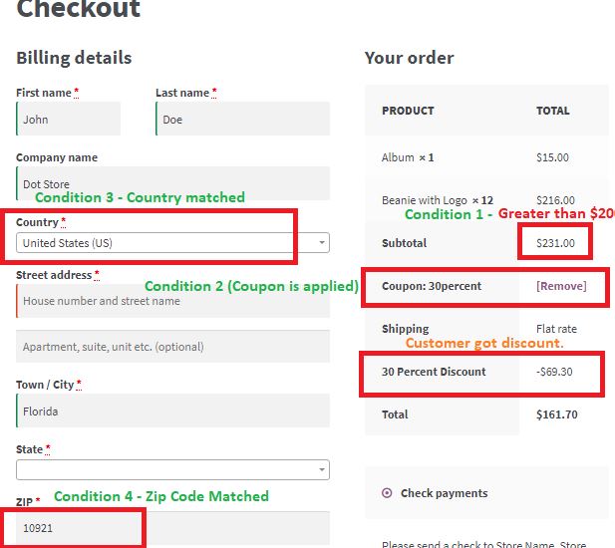Click the $231.00 subtotal amount
The width and height of the screenshot is (615, 548).
point(553,243)
